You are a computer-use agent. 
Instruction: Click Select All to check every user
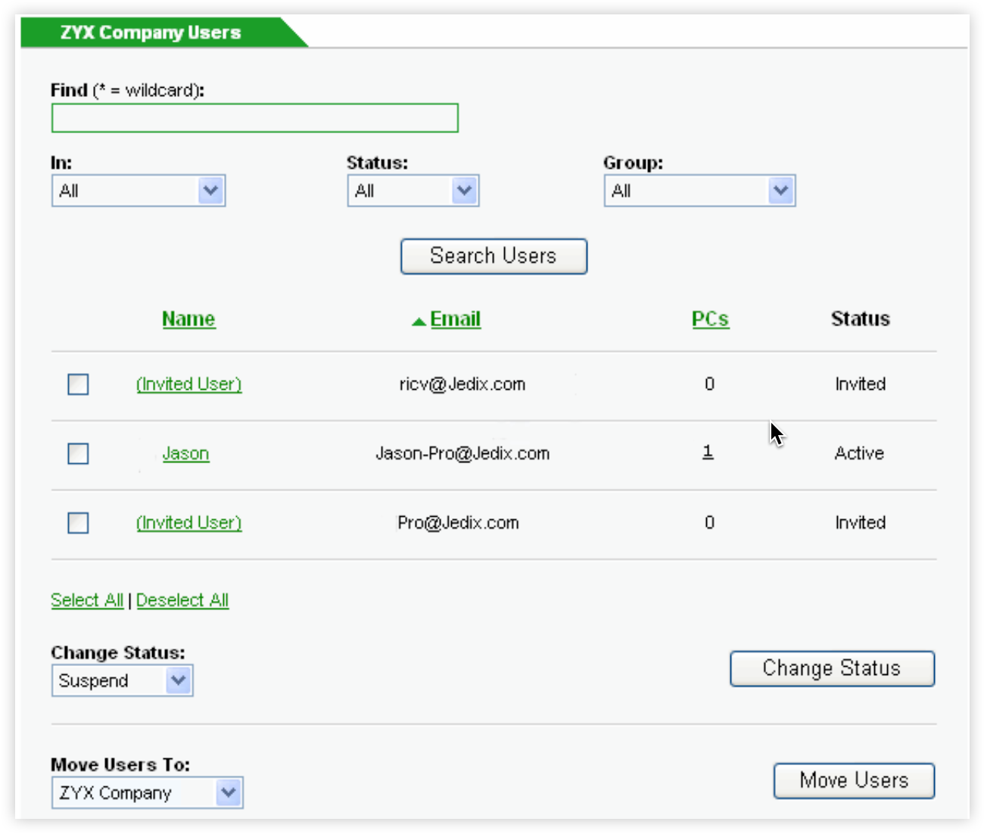[86, 600]
